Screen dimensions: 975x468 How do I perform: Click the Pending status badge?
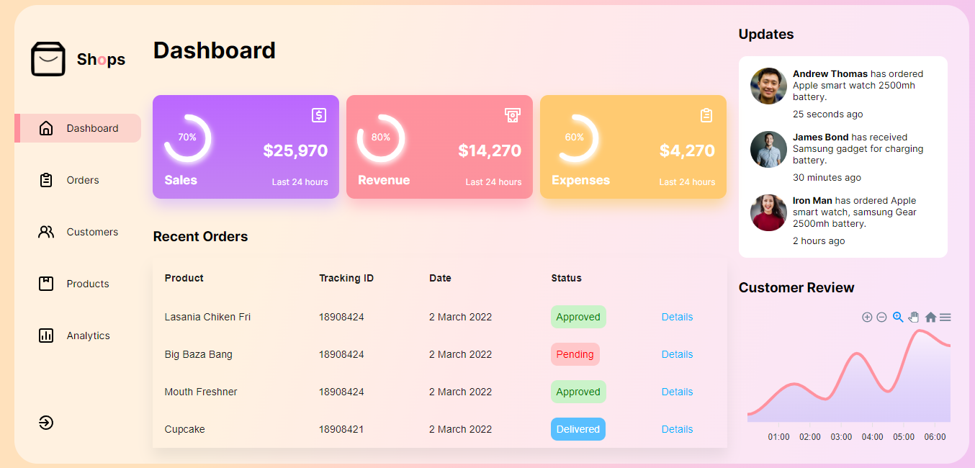coord(575,354)
